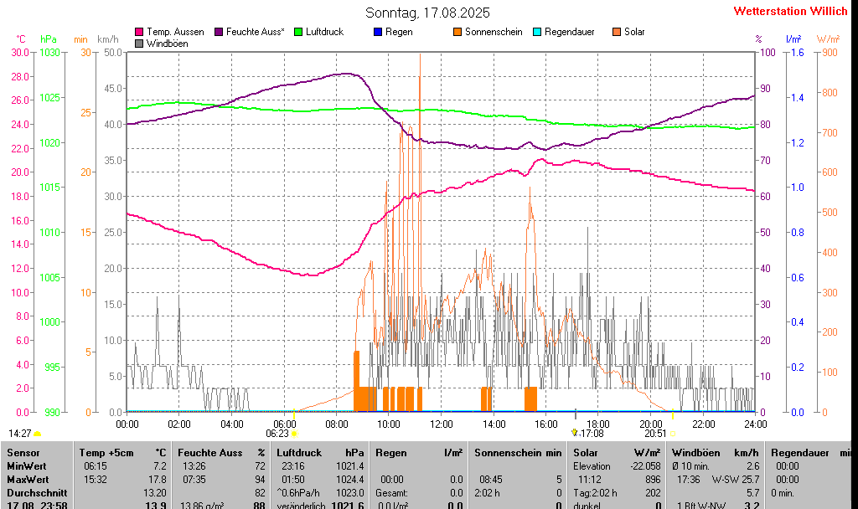Click the 12:00 marker on time axis

coord(441,424)
